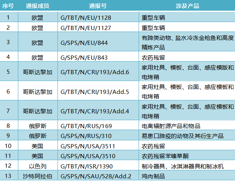Image resolution: width=235 pixels, height=181 pixels.
Task: Click serial number 3
Action: 8,42
